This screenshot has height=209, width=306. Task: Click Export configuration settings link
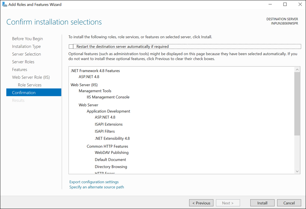(94, 182)
